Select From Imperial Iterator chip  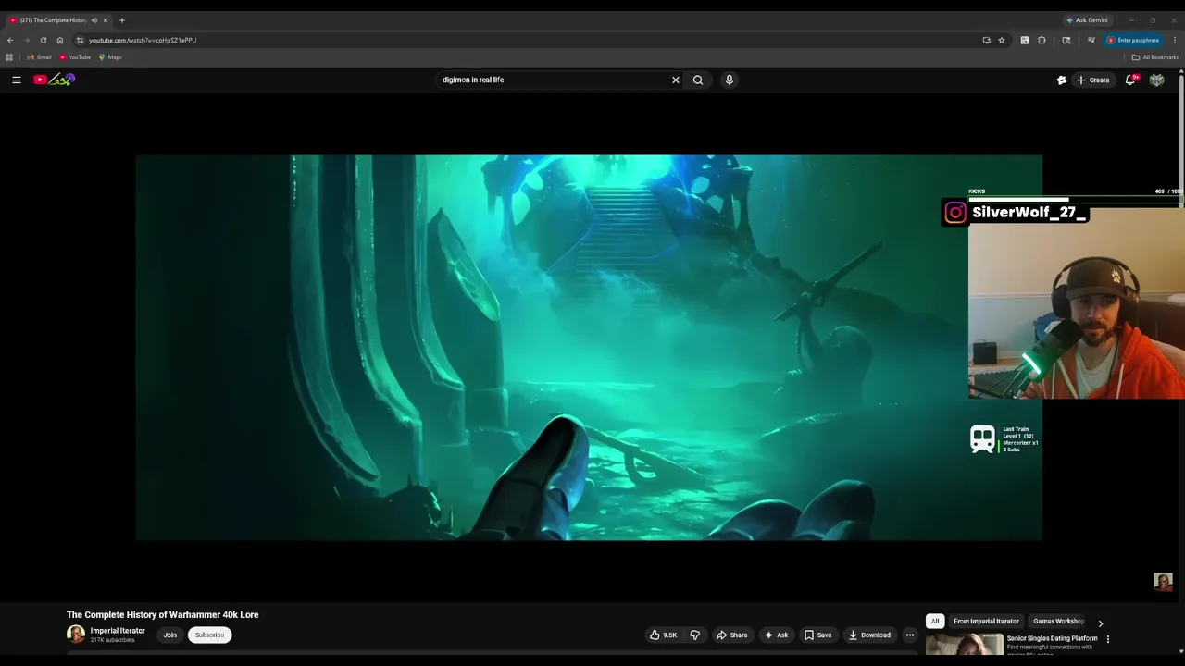(986, 621)
